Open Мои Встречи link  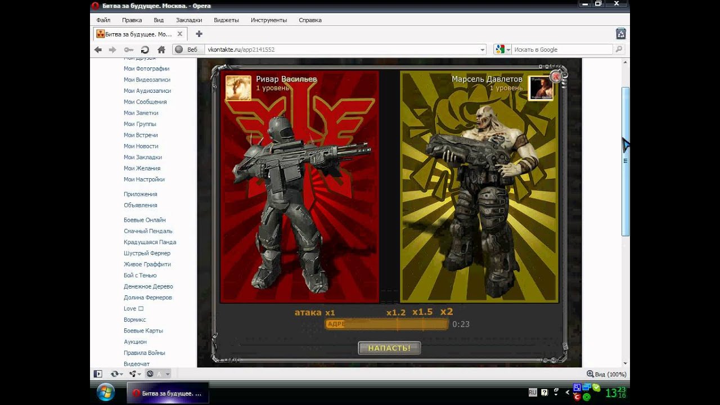click(141, 135)
